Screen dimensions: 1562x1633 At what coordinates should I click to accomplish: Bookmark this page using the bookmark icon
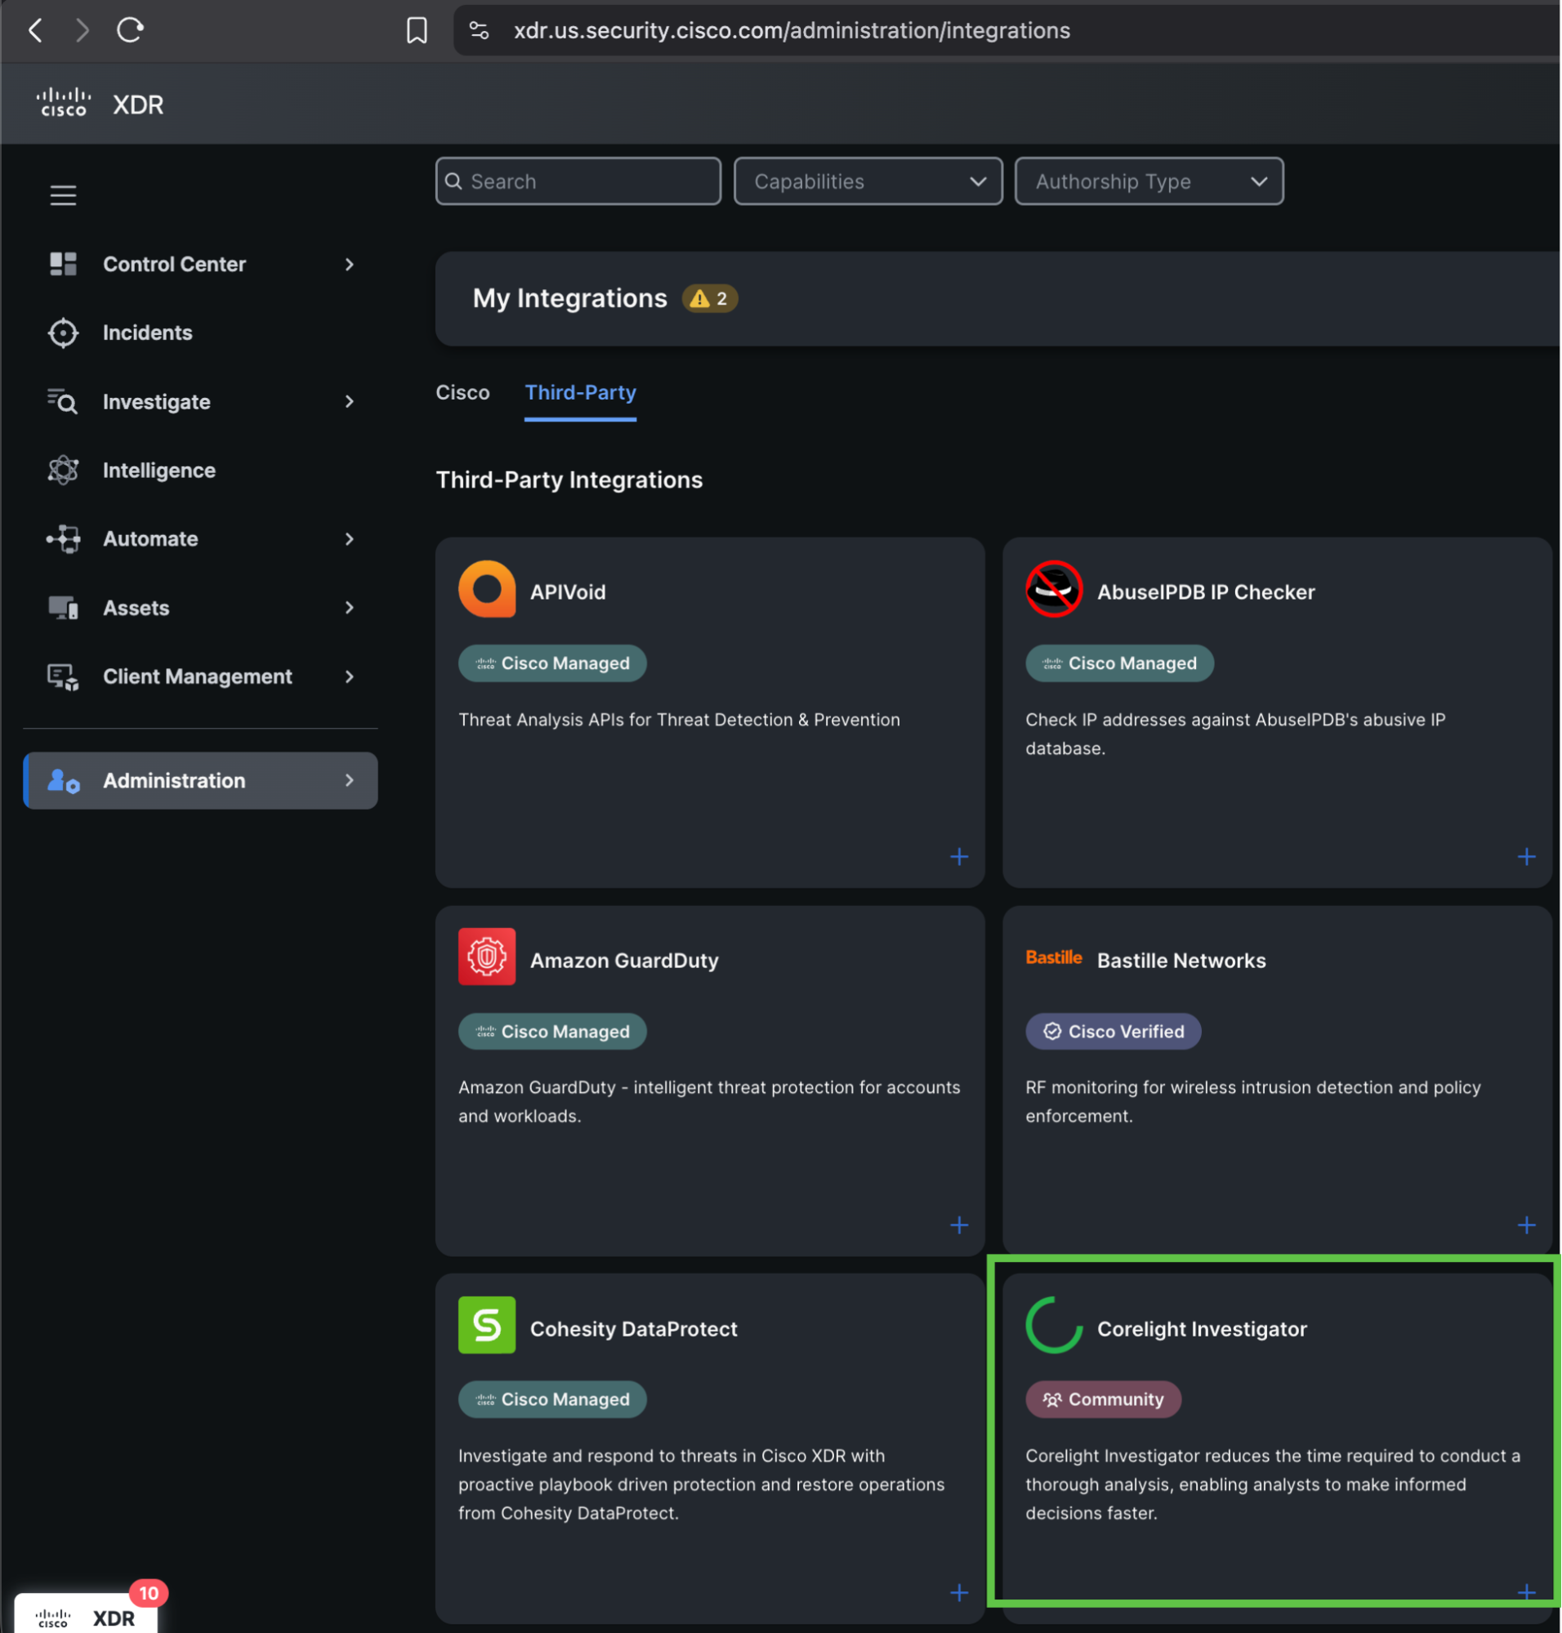[x=417, y=31]
